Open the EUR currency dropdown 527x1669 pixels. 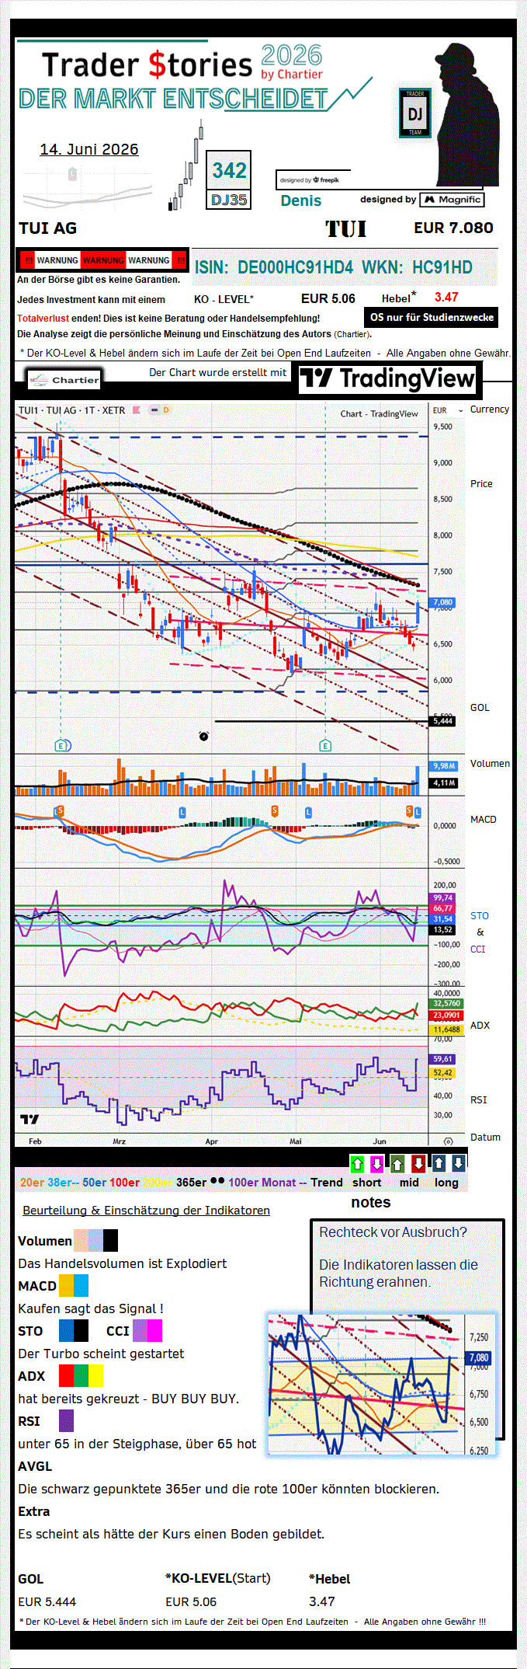(448, 410)
